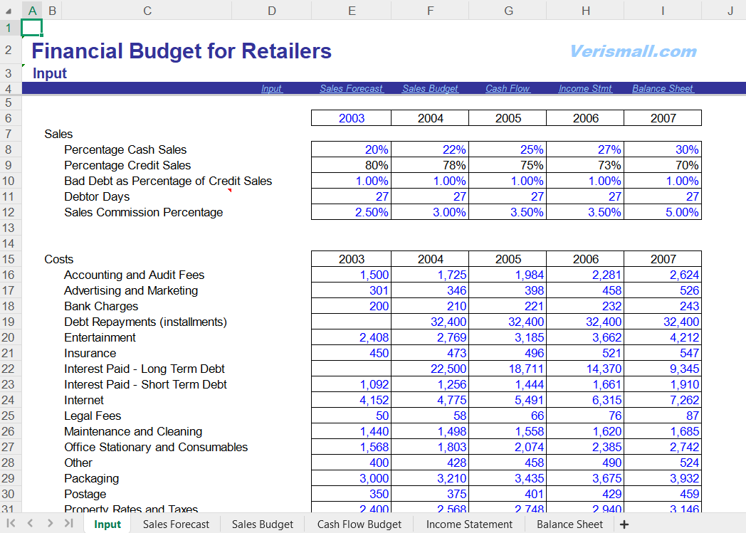
Task: Jump to first sheet with navigation arrow
Action: [x=11, y=524]
